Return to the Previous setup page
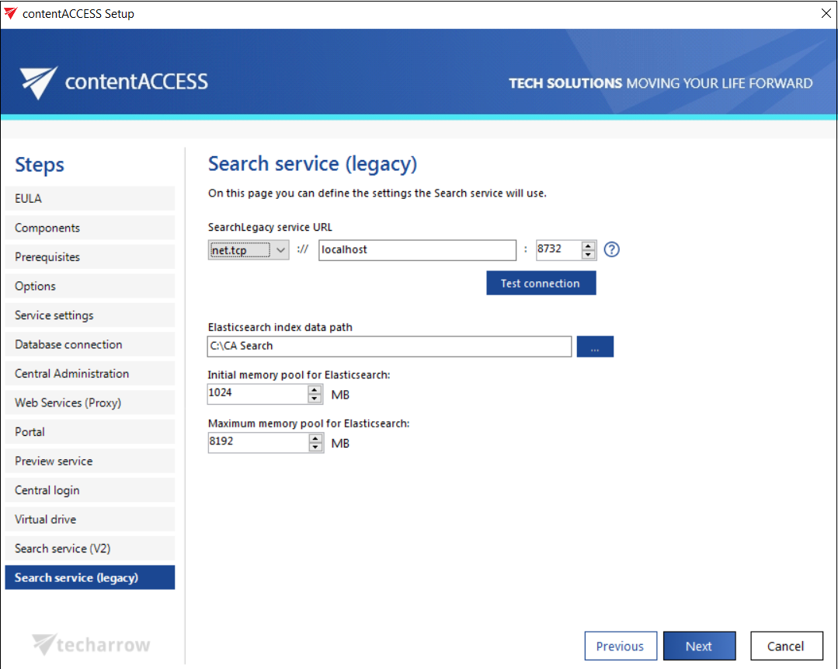Screen dimensions: 838x669 click(x=620, y=646)
